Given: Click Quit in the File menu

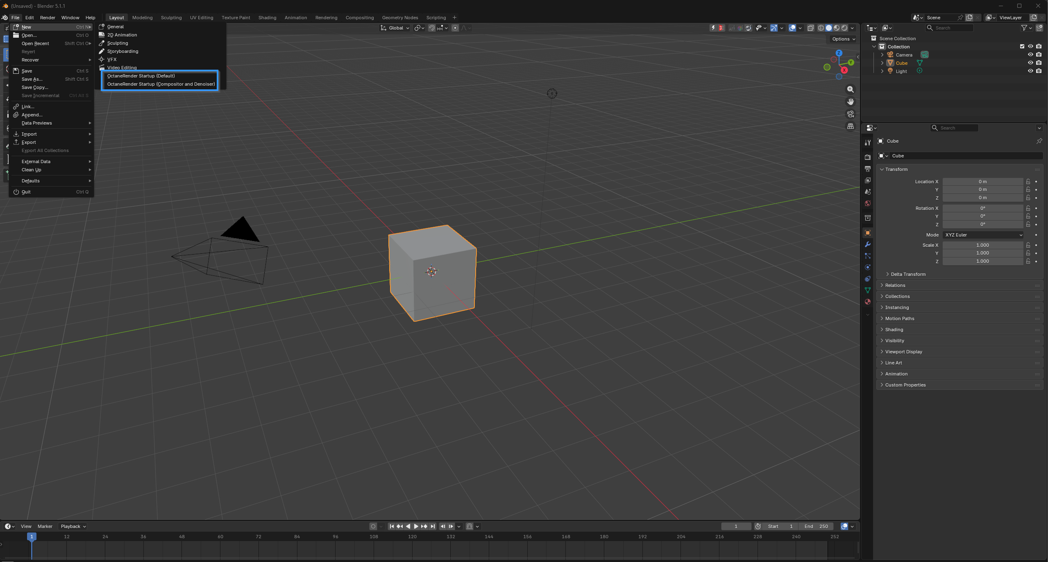Looking at the screenshot, I should [52, 192].
